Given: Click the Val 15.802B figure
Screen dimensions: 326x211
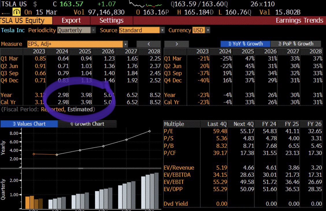Looking at the screenshot, I should click(x=280, y=12).
